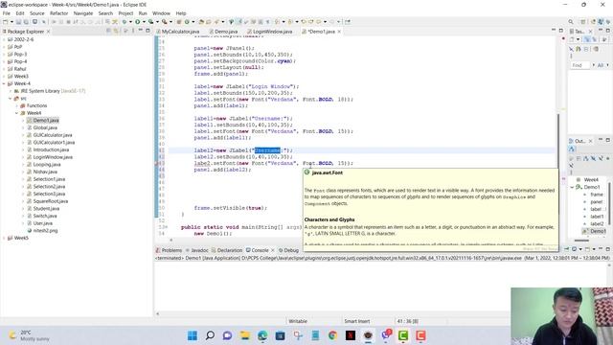
Task: Click the Find field in Task List
Action: coord(579,65)
